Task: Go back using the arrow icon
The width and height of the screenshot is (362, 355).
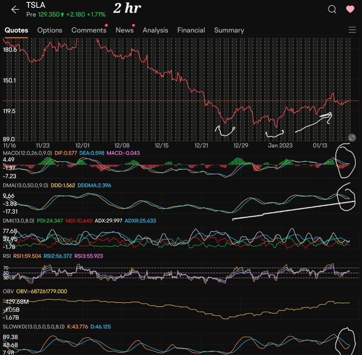Action: click(x=15, y=10)
